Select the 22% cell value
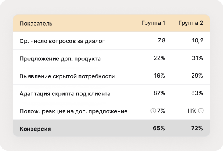Screen dimensions: 223x151 pos(159,58)
